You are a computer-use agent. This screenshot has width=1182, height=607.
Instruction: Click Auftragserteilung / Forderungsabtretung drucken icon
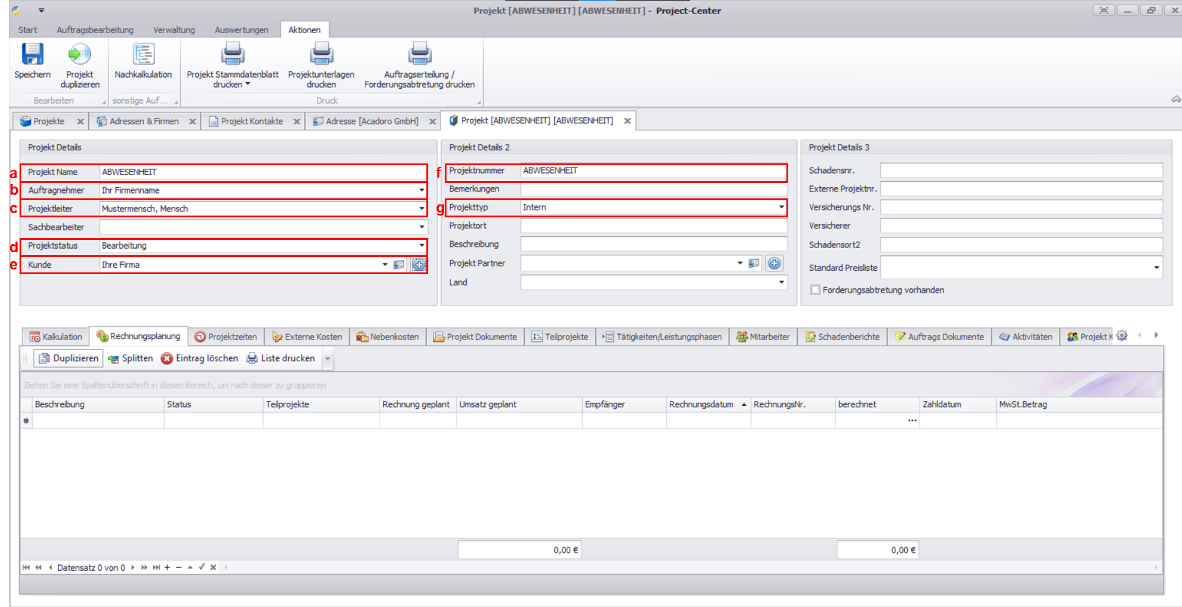click(419, 54)
